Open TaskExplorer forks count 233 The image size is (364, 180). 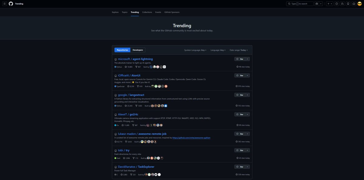click(x=133, y=175)
